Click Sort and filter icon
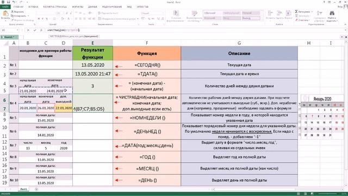 click(x=320, y=13)
